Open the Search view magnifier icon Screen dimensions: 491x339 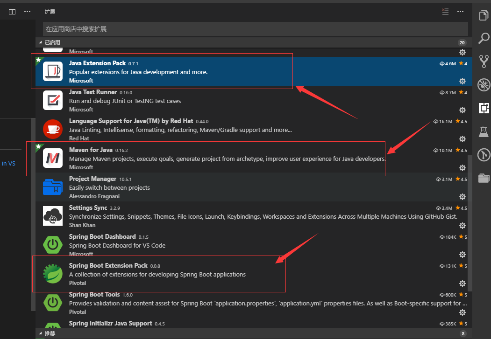484,38
